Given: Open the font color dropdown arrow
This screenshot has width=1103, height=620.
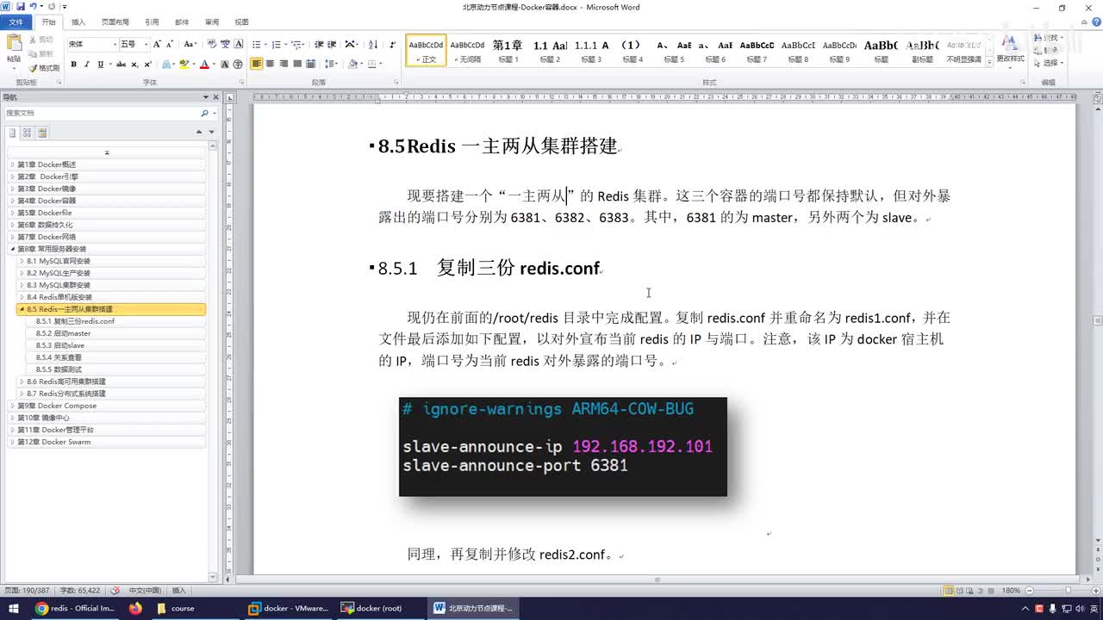Looking at the screenshot, I should 215,65.
